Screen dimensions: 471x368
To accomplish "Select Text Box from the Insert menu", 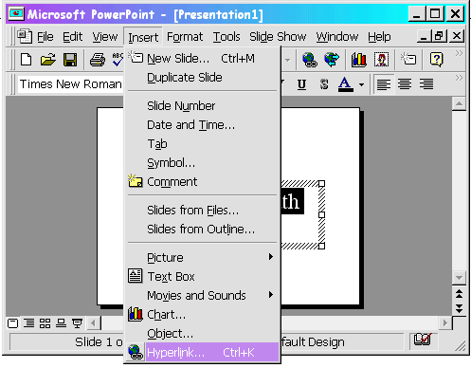I will click(x=202, y=276).
